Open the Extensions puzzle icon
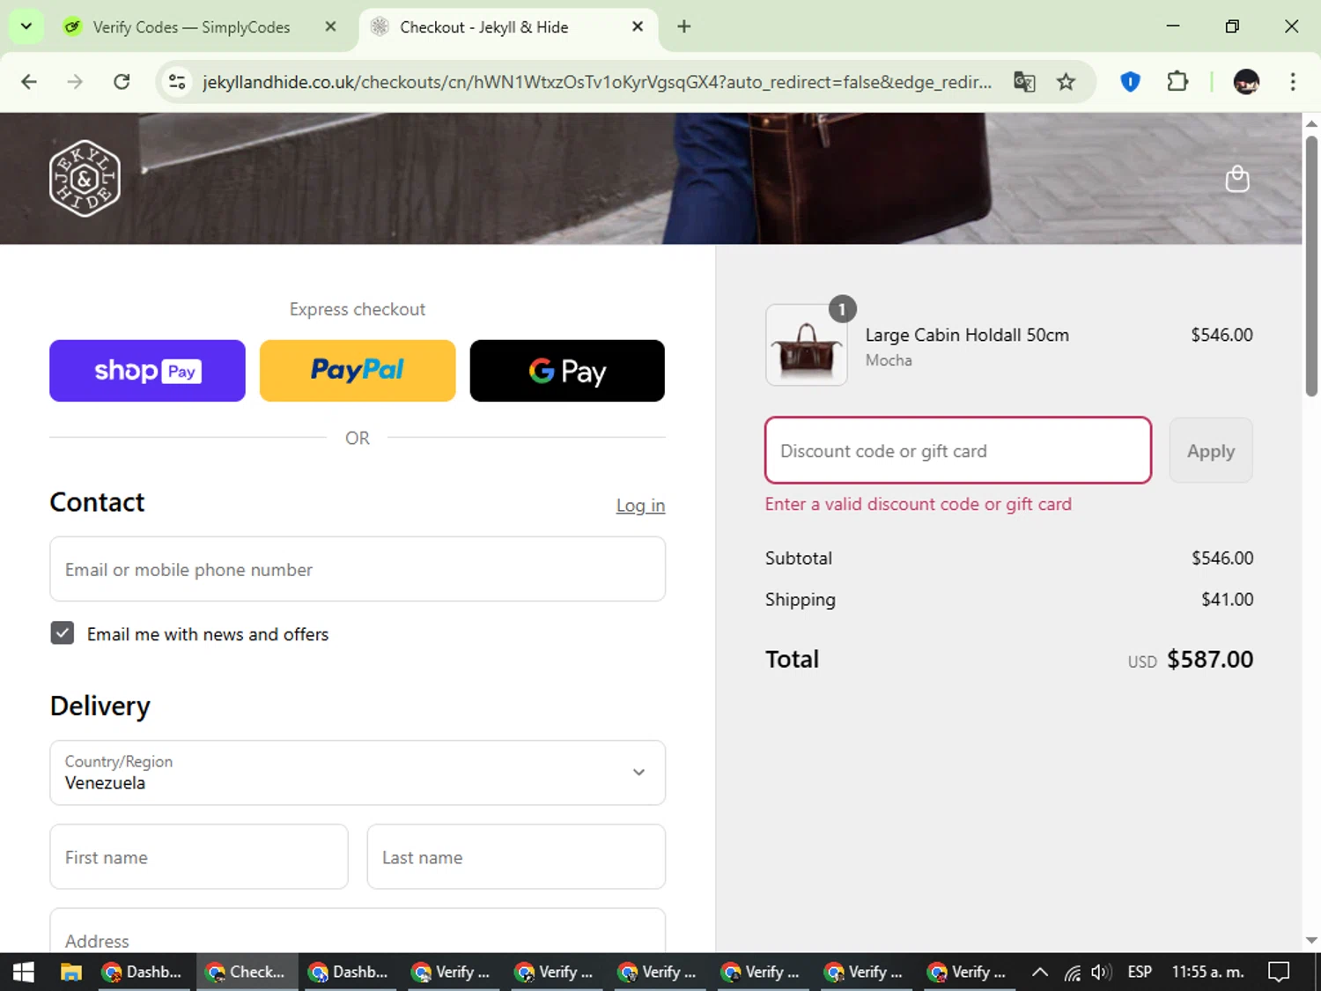1321x991 pixels. click(x=1177, y=82)
